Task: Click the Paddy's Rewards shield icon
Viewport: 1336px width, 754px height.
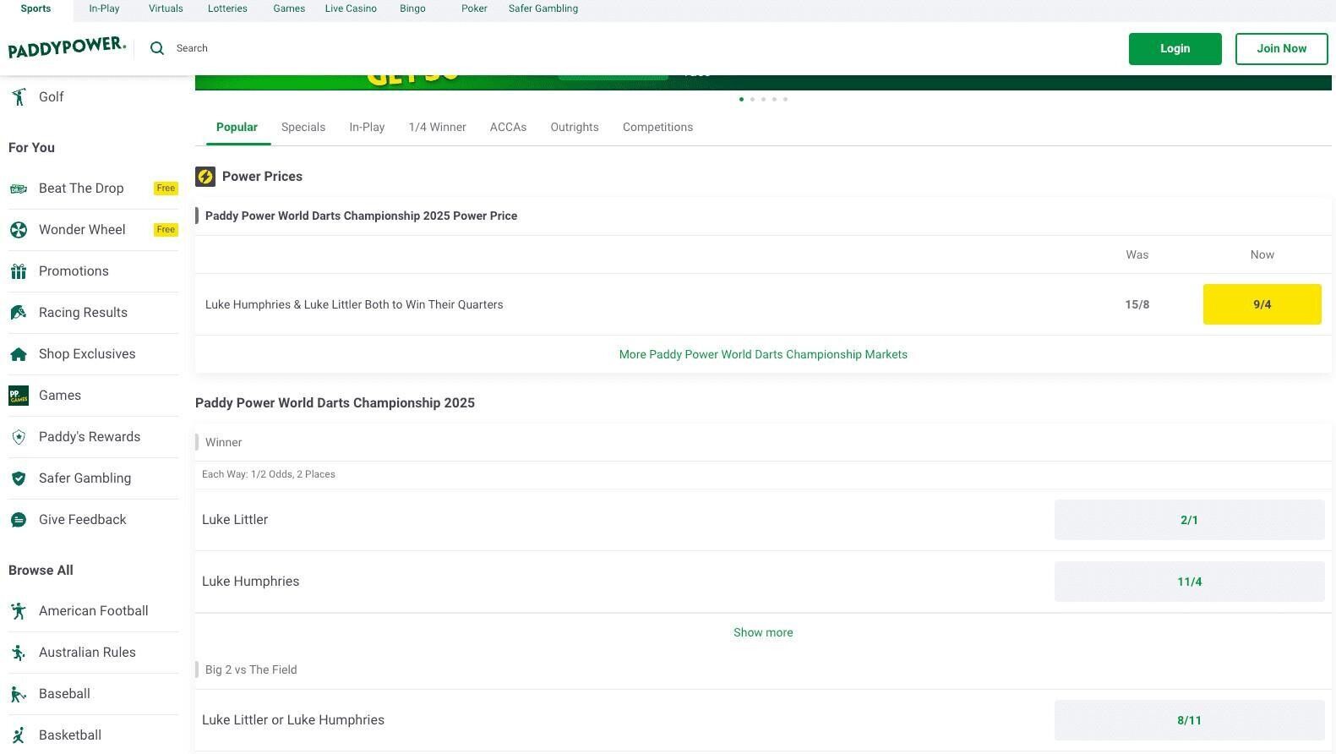Action: (19, 437)
